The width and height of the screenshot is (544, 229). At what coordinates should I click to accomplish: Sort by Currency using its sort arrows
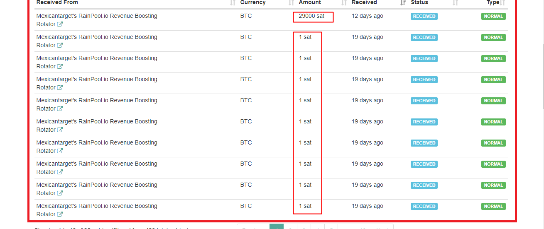(x=291, y=2)
